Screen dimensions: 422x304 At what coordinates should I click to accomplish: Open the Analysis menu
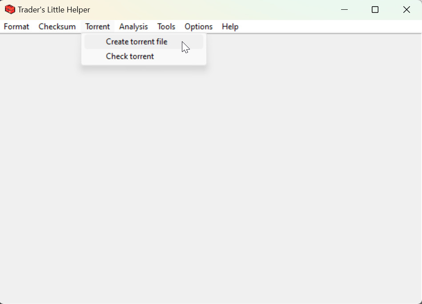point(133,27)
